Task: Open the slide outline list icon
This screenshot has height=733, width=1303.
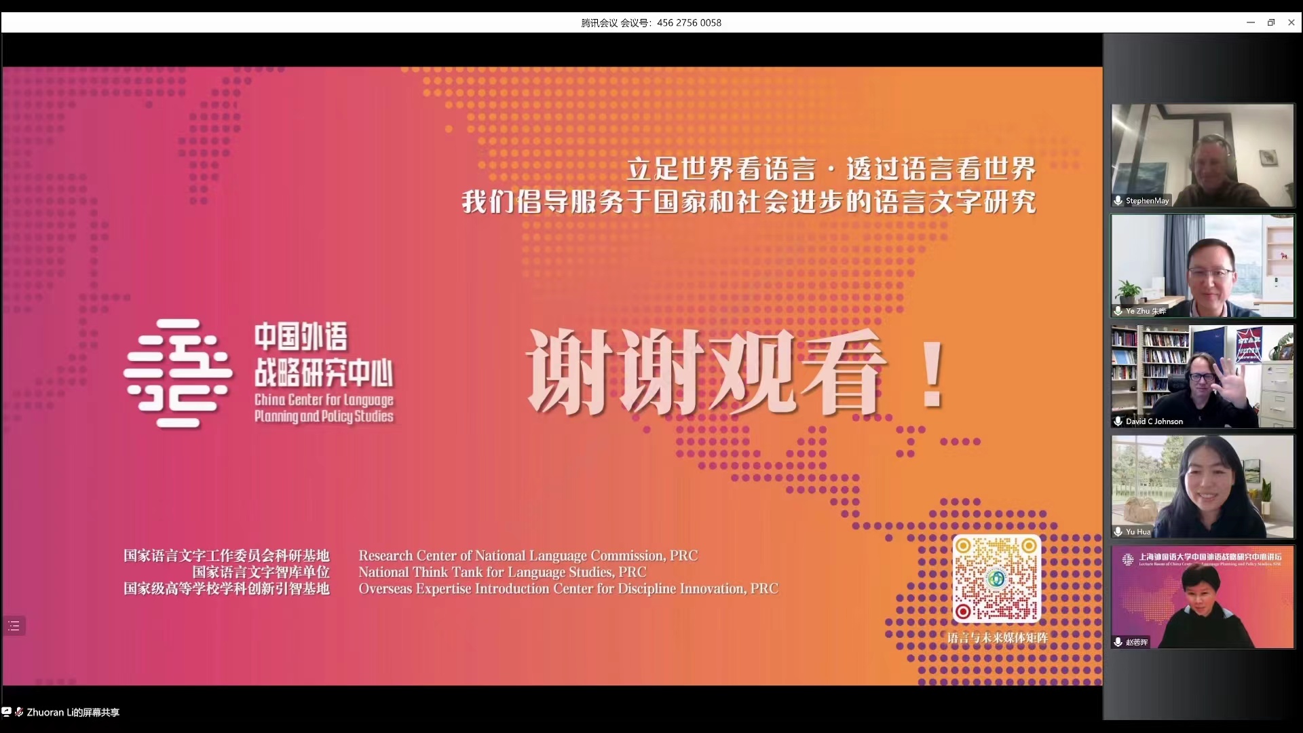Action: (x=14, y=626)
